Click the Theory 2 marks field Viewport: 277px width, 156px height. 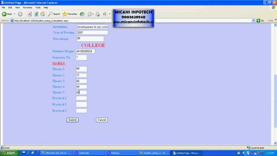click(81, 75)
